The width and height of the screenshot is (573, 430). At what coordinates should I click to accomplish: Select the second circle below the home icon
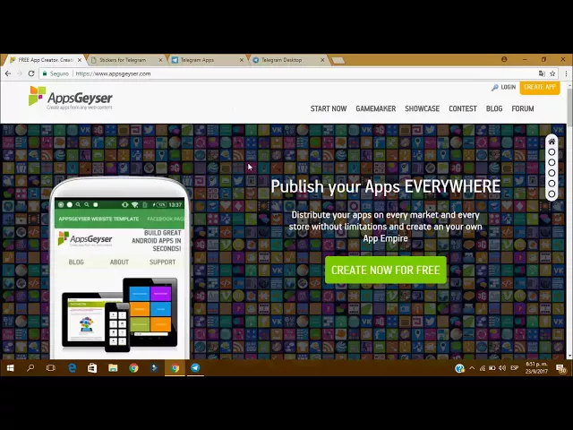pos(552,162)
